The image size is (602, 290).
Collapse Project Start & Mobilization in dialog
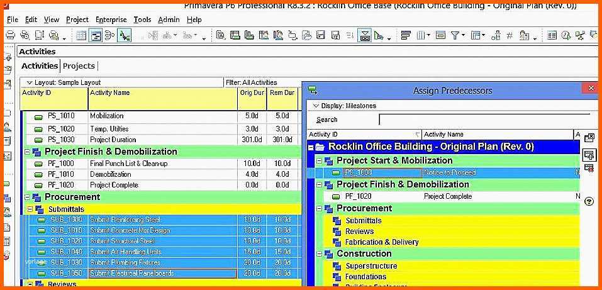[319, 160]
